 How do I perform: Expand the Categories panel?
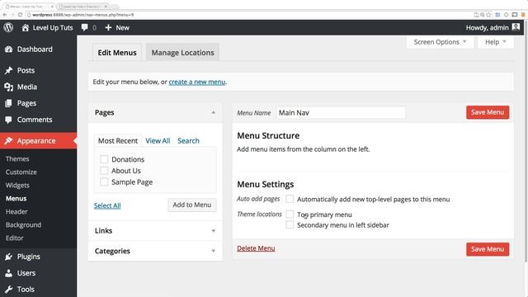155,251
